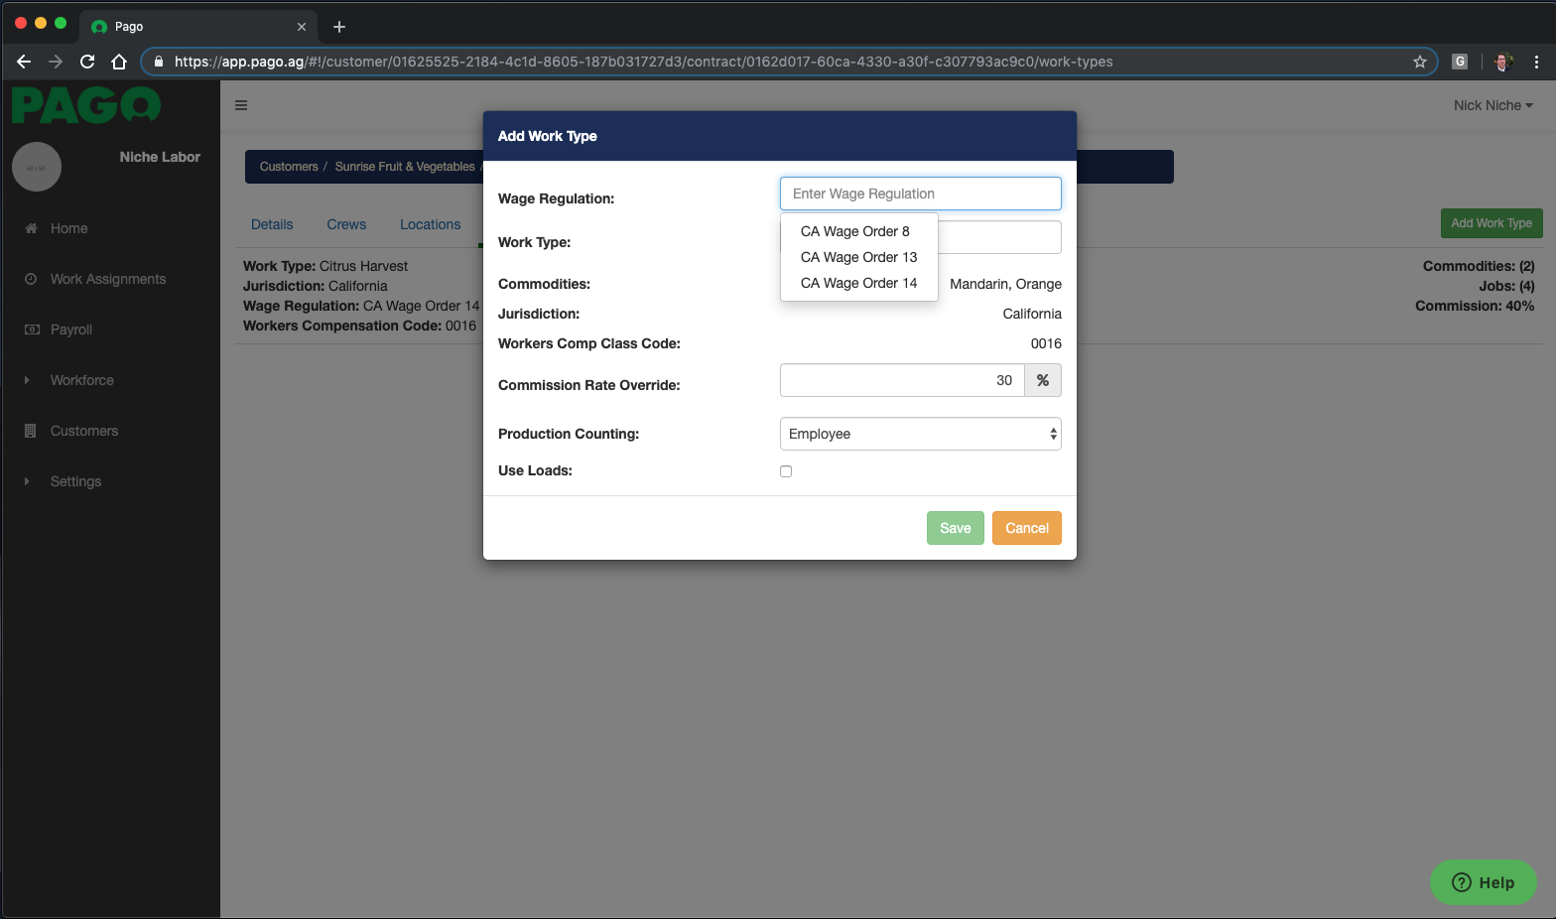Viewport: 1556px width, 919px height.
Task: Go back using the browser back arrow
Action: pos(24,62)
